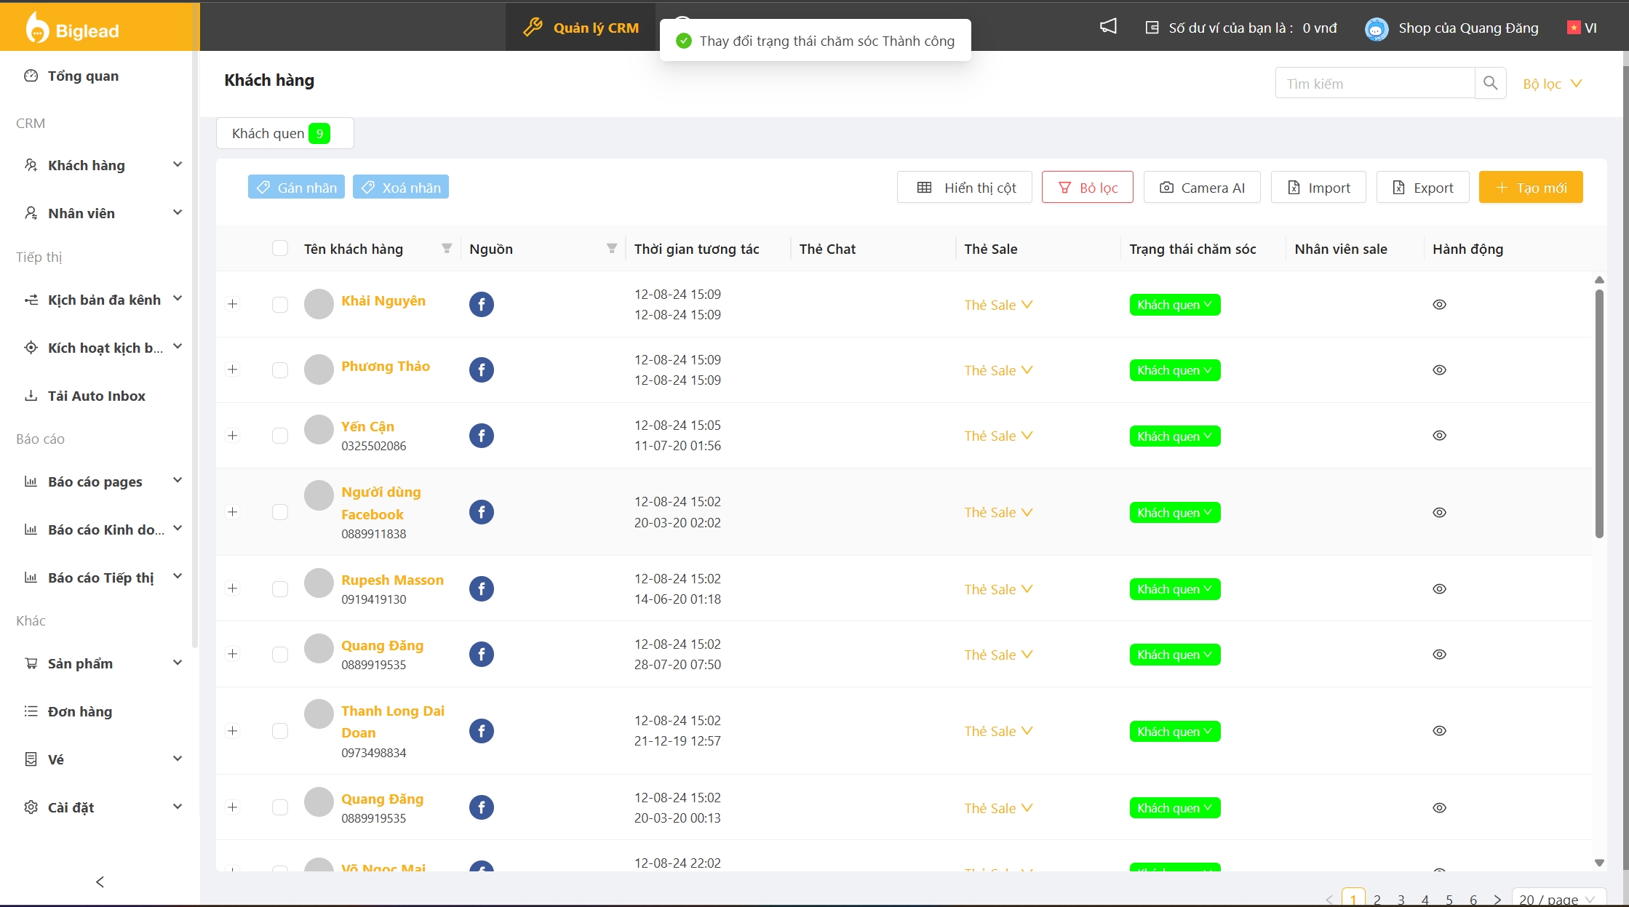This screenshot has height=907, width=1629.
Task: Select checkbox for Khải Nguyên
Action: pos(280,304)
